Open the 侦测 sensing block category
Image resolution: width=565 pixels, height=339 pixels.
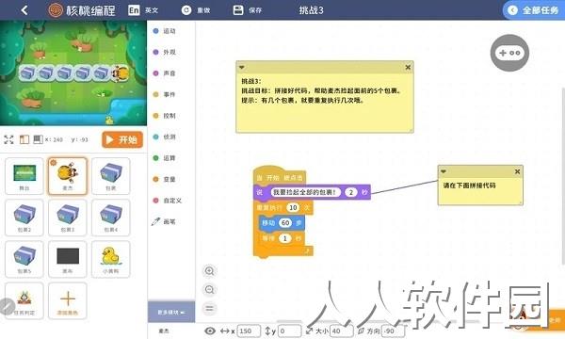[x=165, y=137]
